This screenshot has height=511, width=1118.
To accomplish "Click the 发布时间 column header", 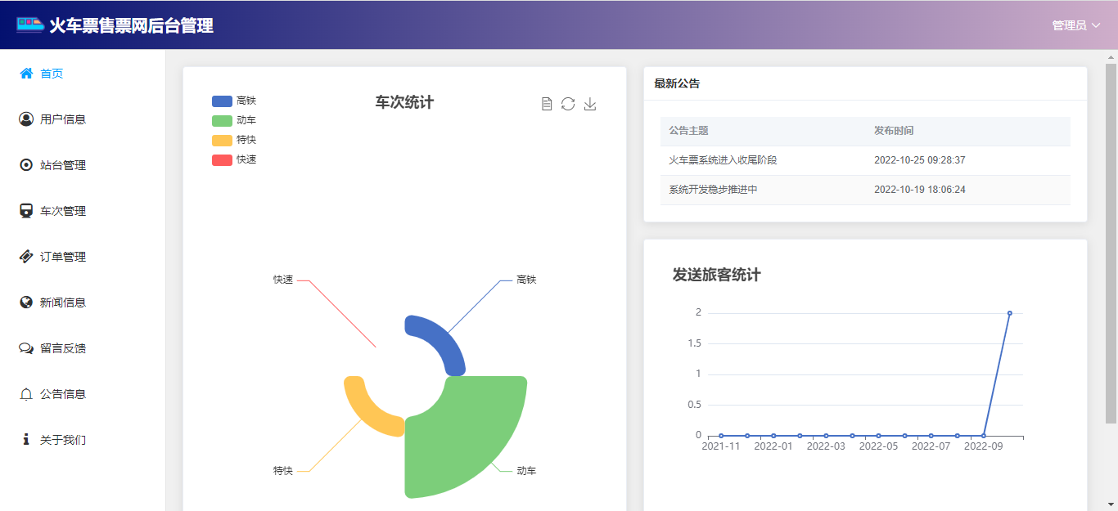I will [894, 131].
